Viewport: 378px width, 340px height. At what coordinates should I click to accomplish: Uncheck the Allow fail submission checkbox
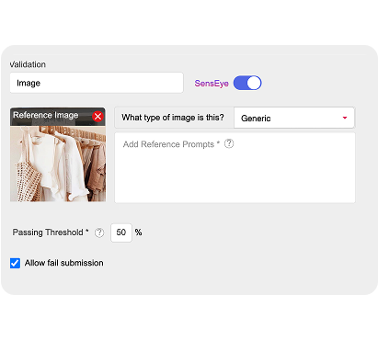point(15,263)
